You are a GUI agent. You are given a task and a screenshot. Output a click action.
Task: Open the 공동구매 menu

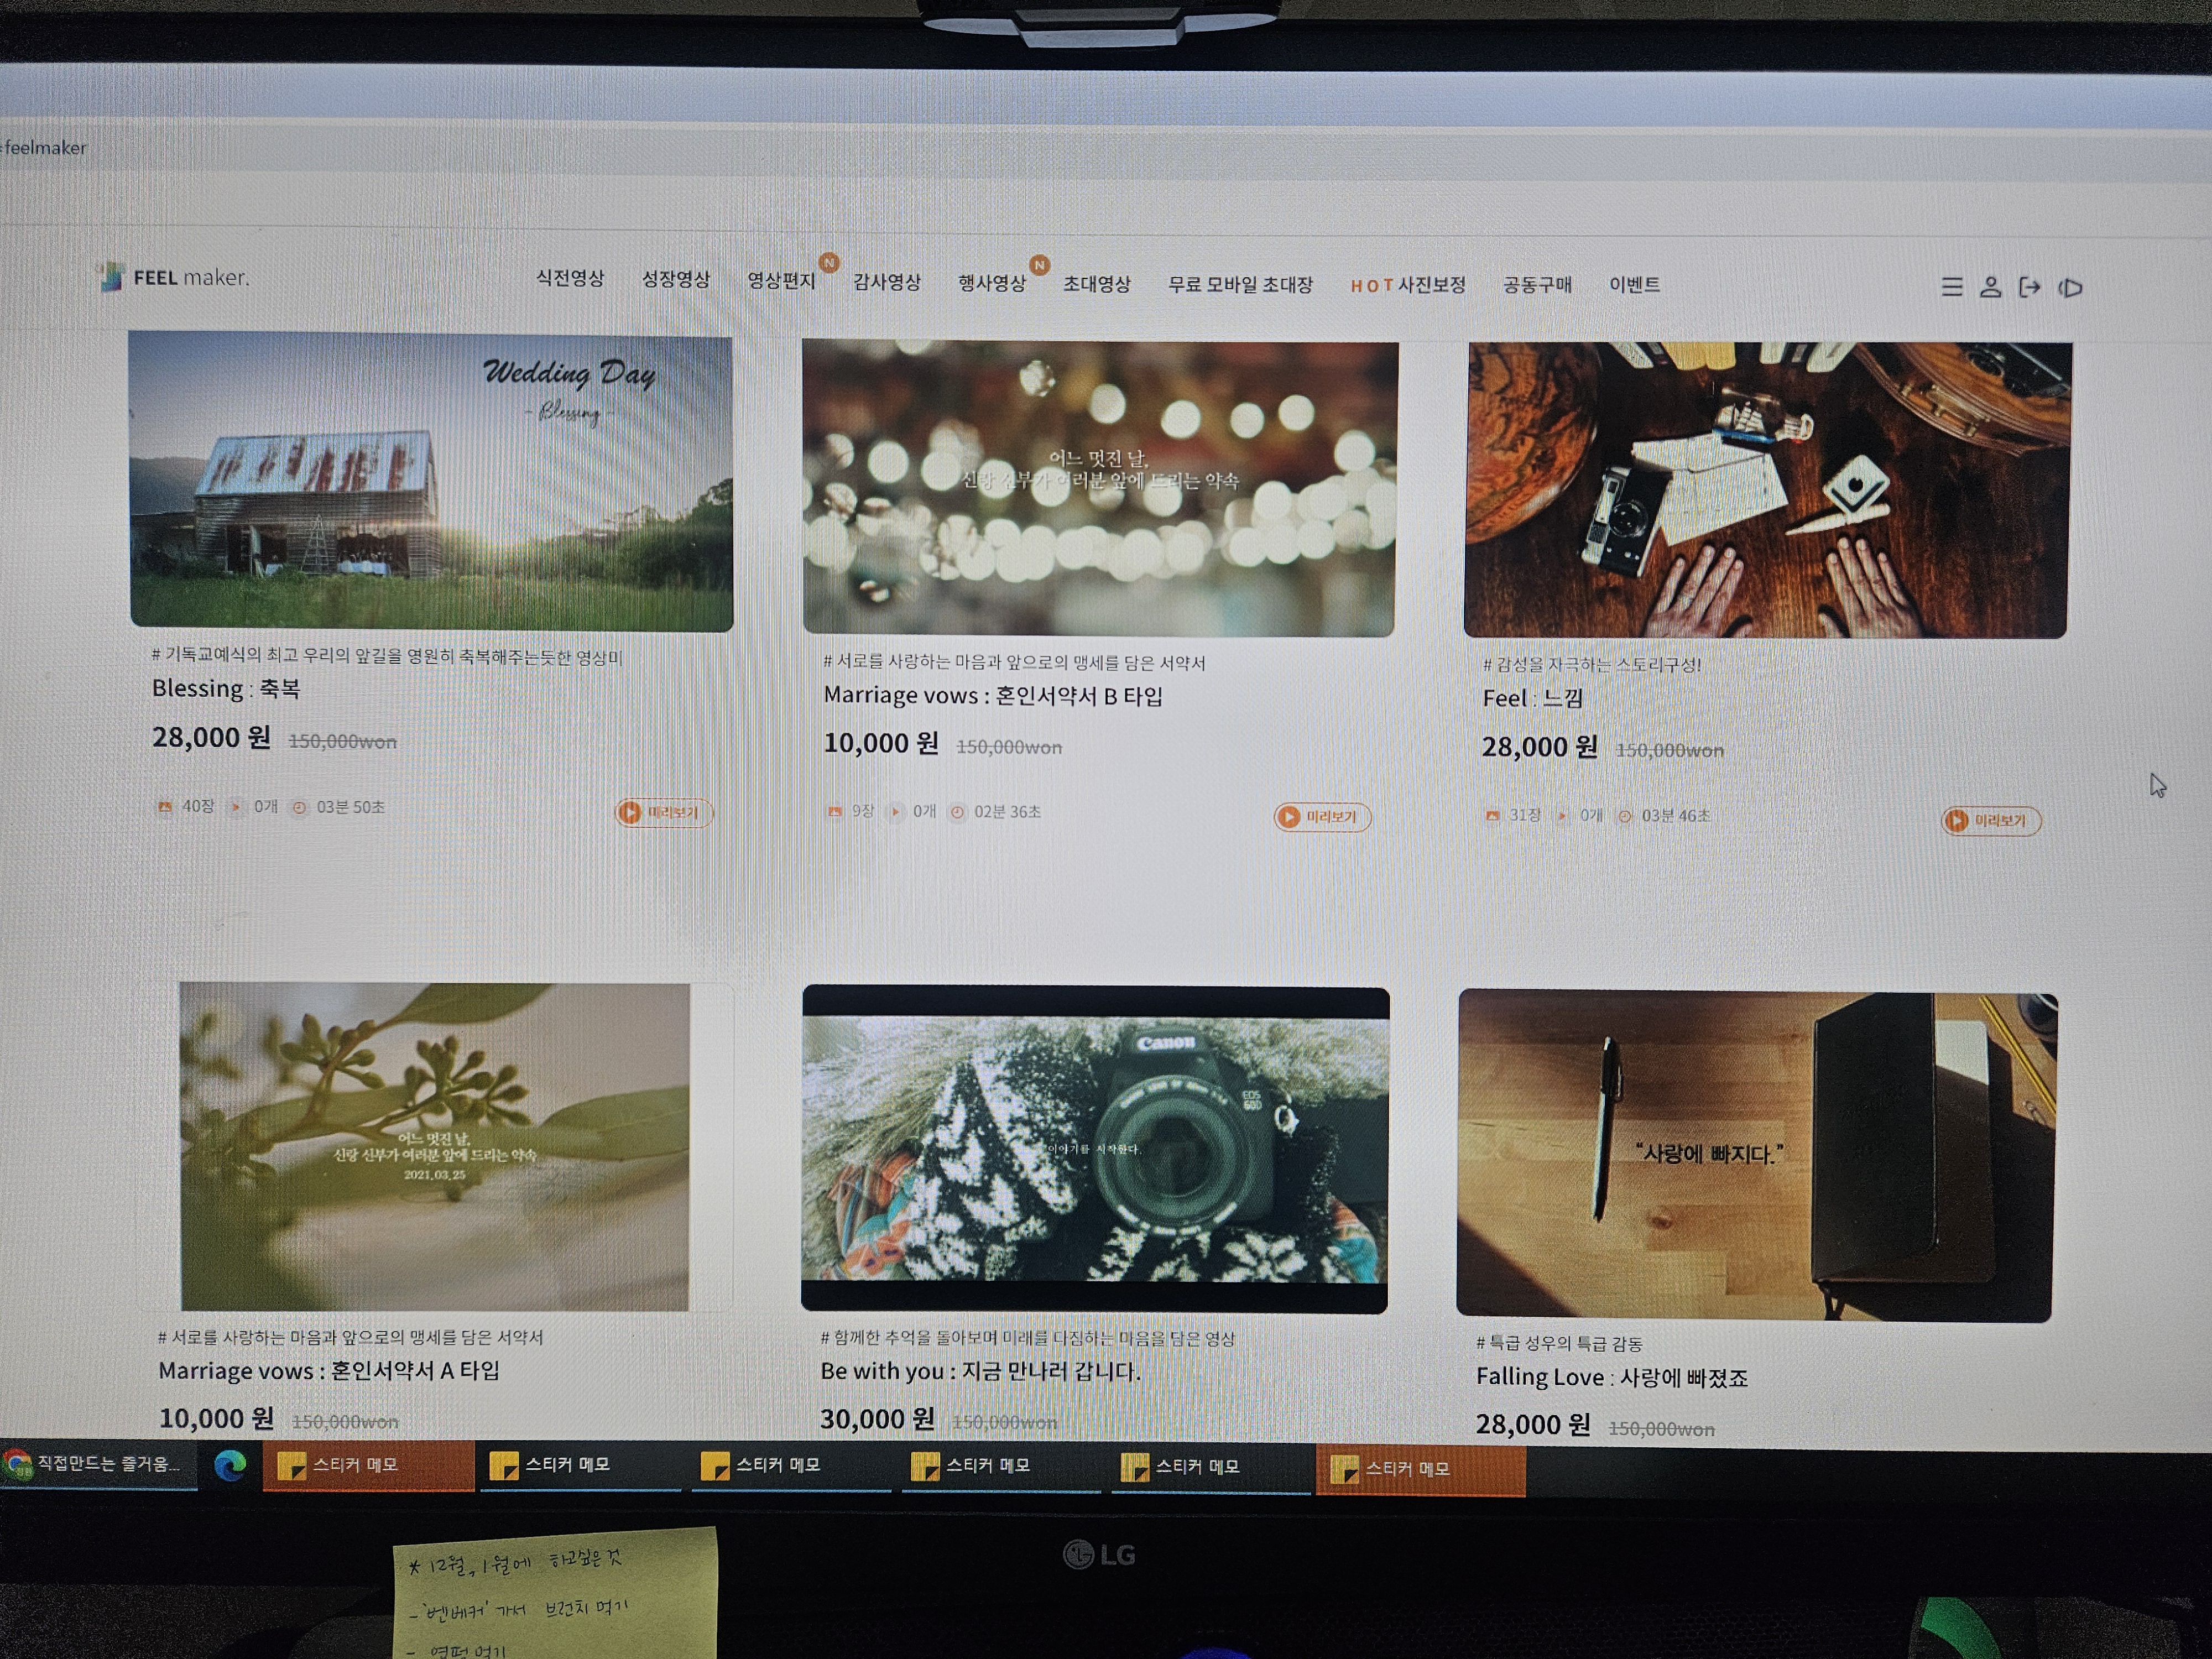point(1537,286)
